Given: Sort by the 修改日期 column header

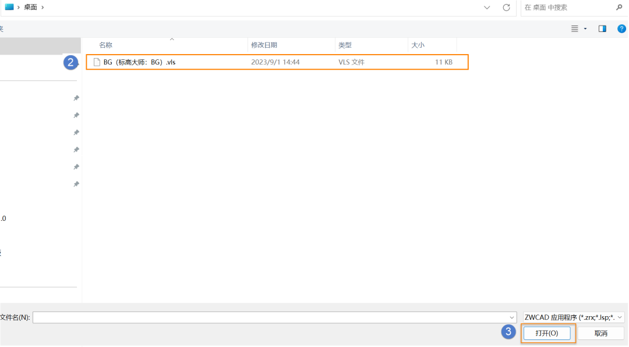Looking at the screenshot, I should pyautogui.click(x=264, y=45).
